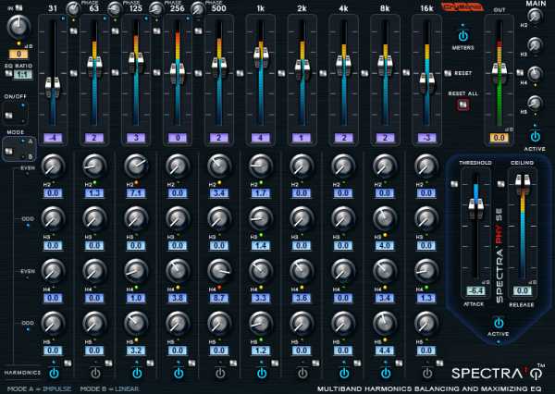
Task: Disable harmonics power icon under the 4k band
Action: point(344,373)
